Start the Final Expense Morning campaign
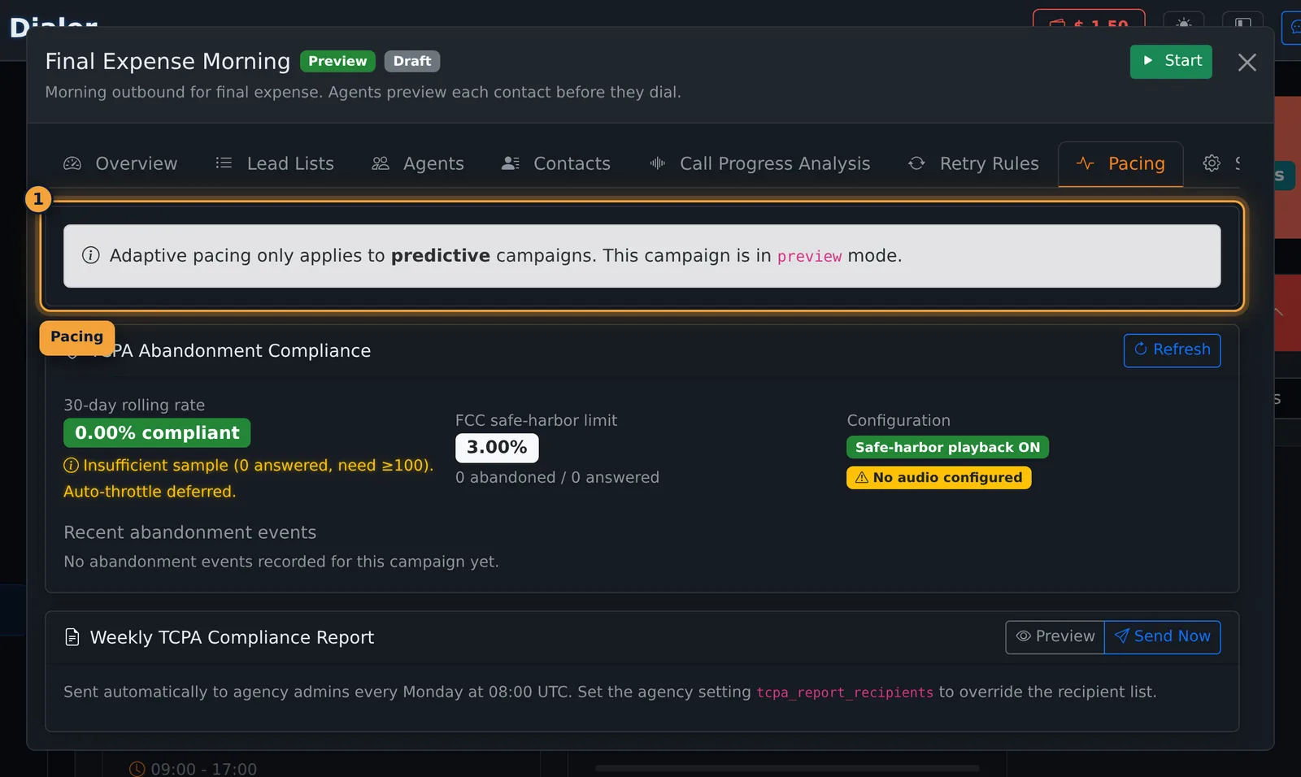This screenshot has height=777, width=1301. [1171, 62]
